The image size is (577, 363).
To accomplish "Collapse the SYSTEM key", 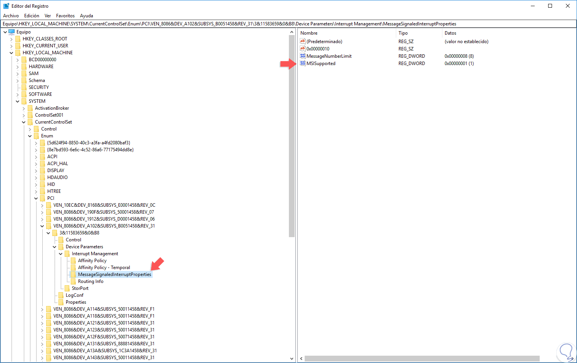I will click(x=17, y=101).
